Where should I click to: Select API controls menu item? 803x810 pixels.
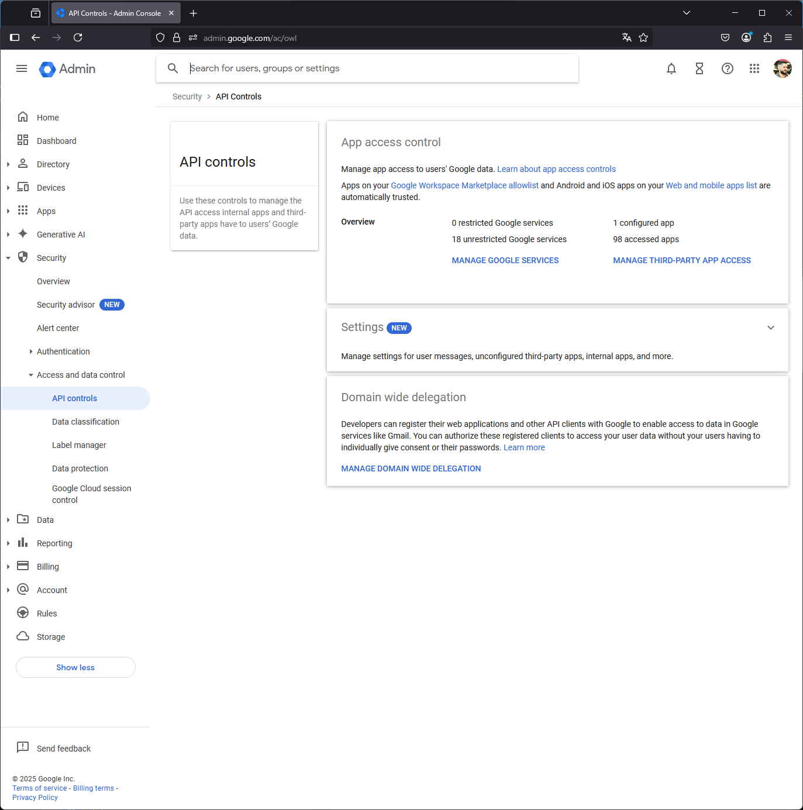(75, 398)
